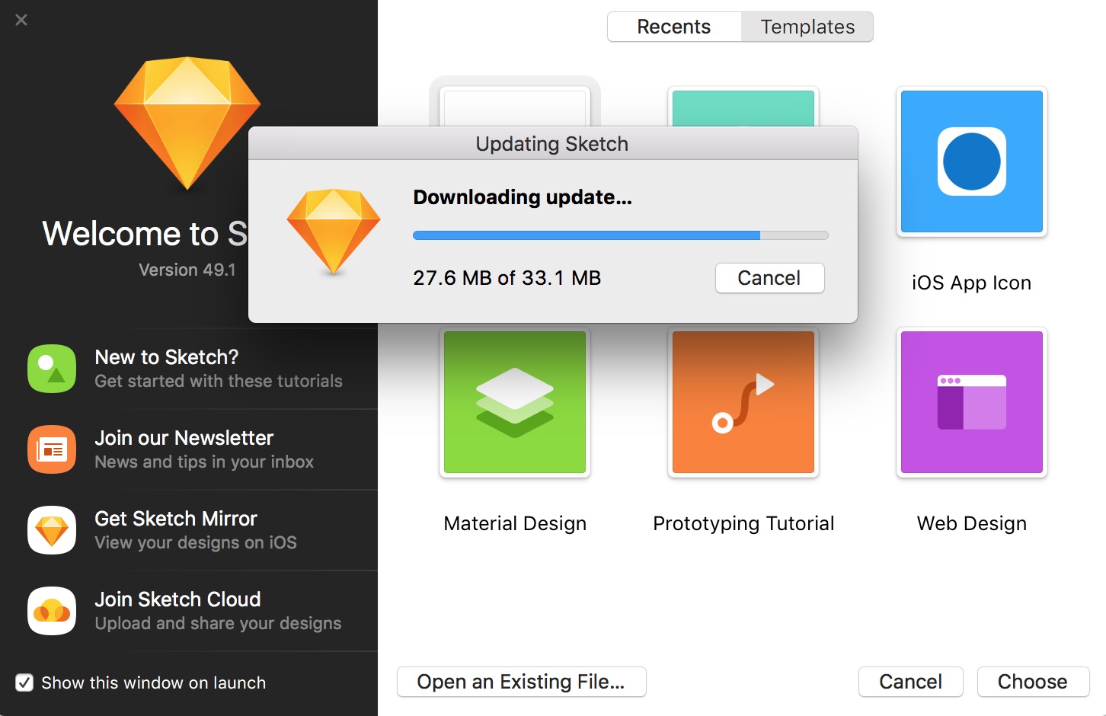The height and width of the screenshot is (716, 1106).
Task: Click the Sketch diamond icon in update dialog
Action: pos(334,232)
